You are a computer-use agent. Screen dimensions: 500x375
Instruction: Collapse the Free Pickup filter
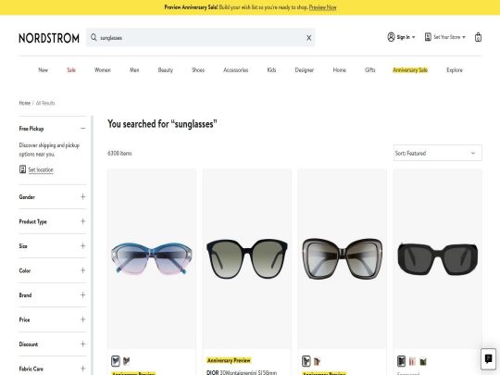(x=83, y=128)
